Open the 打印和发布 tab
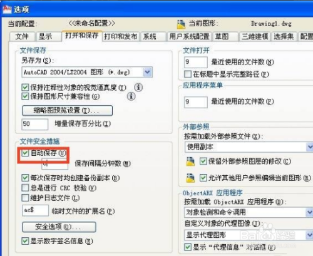The width and height of the screenshot is (313, 256). pos(121,36)
